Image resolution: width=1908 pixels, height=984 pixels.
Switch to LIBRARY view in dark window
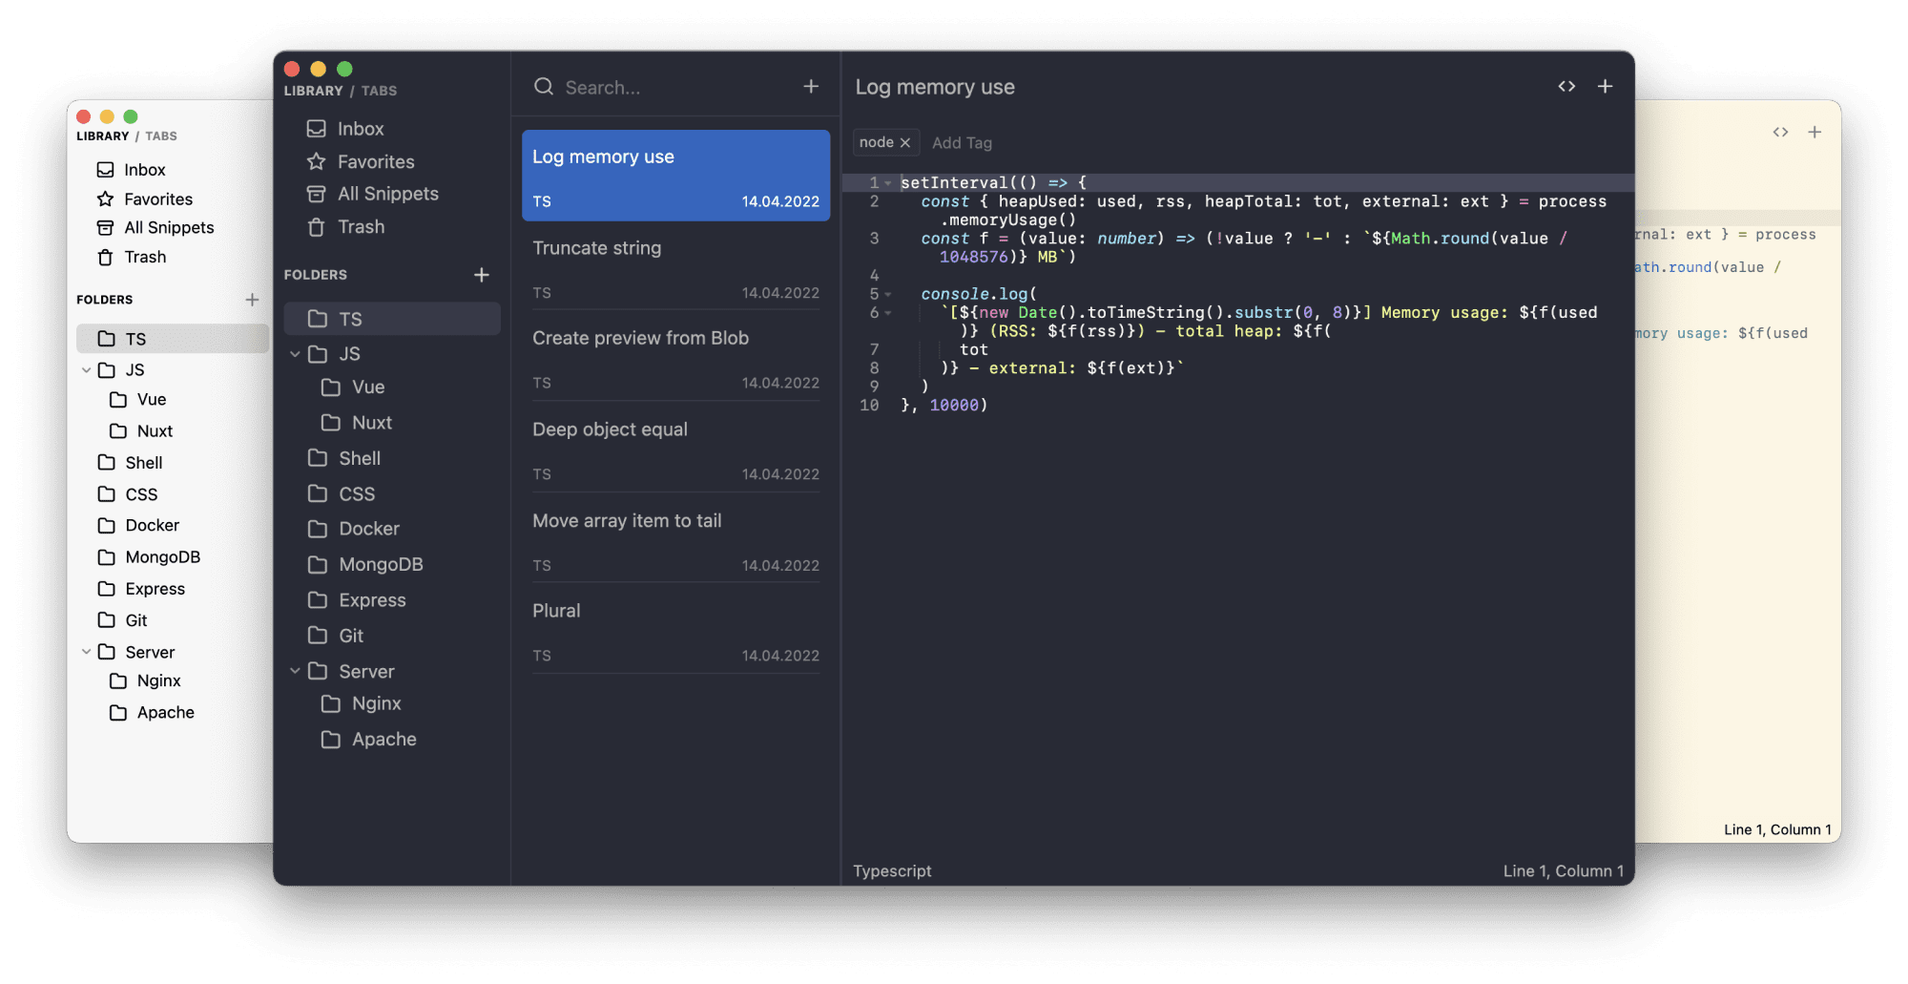(313, 91)
